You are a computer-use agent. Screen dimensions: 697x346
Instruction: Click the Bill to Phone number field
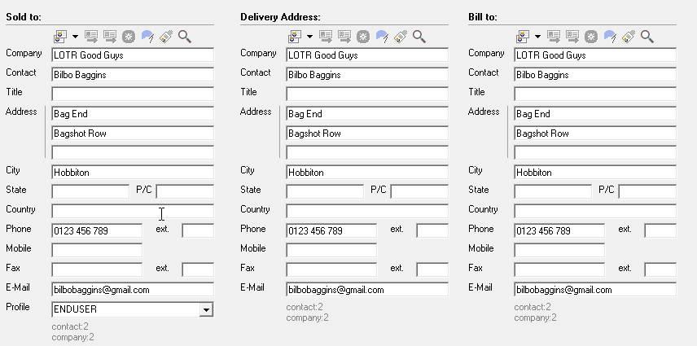point(559,231)
